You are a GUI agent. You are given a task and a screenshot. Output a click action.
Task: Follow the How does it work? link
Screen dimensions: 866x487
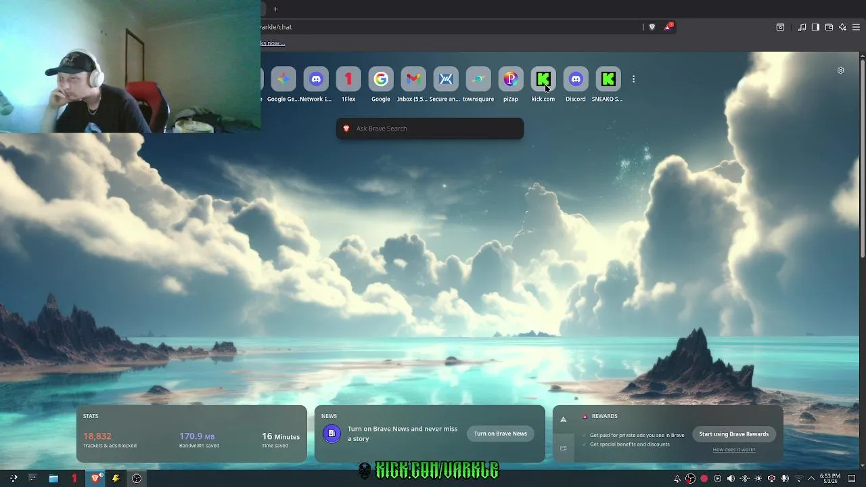[734, 450]
